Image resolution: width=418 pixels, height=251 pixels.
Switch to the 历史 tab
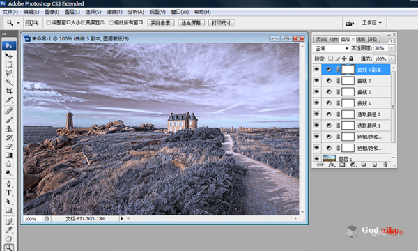(321, 39)
